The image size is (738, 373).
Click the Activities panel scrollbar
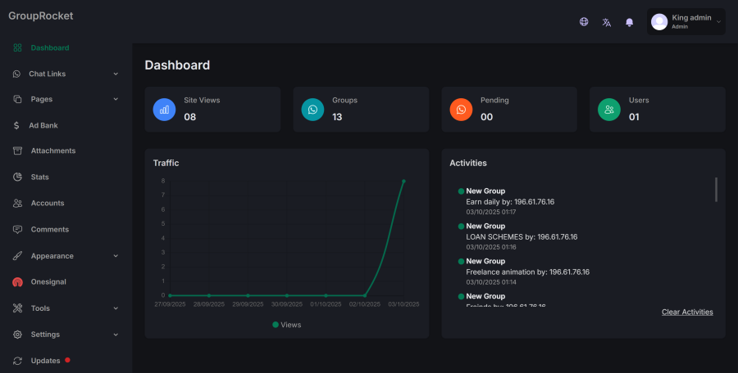[x=716, y=190]
